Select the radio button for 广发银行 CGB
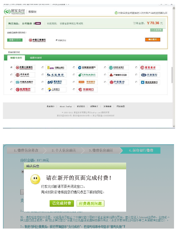The height and width of the screenshot is (230, 178). pos(105,74)
